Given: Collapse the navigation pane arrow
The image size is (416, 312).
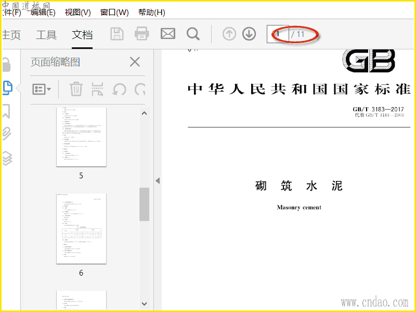Looking at the screenshot, I should 158,180.
